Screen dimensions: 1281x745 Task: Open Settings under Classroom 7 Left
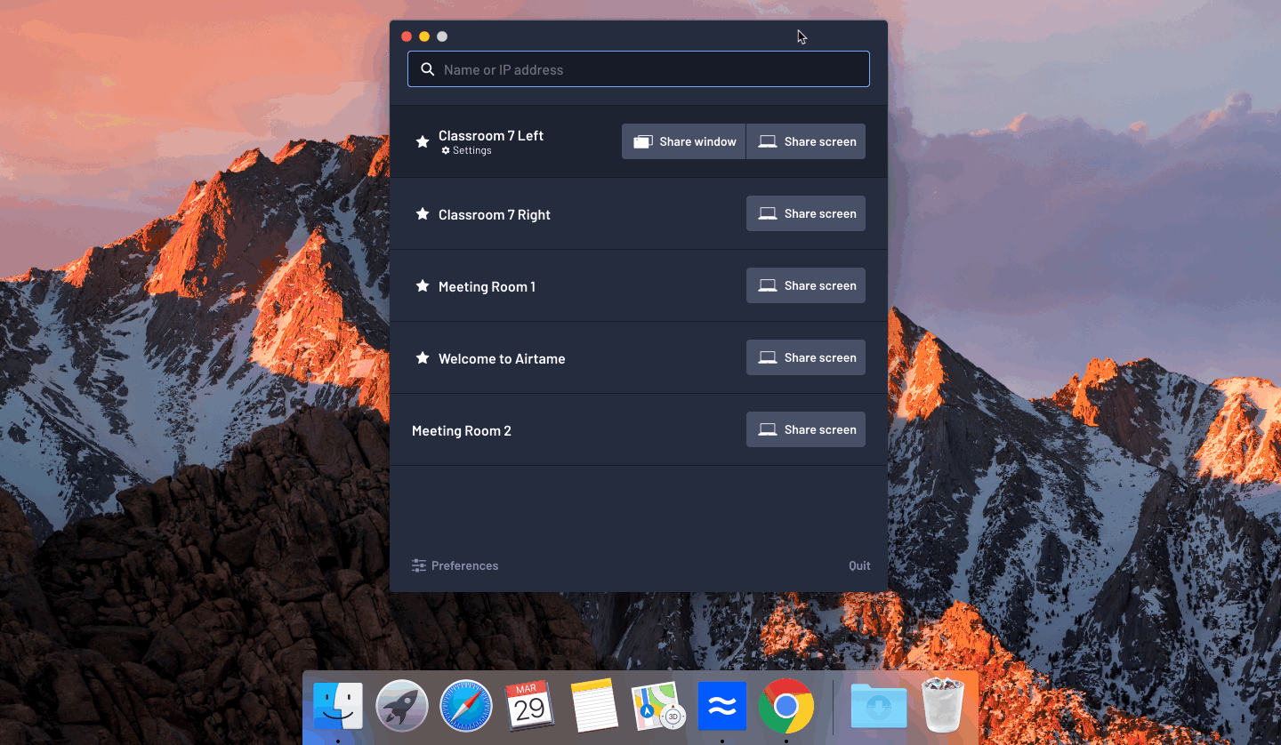coord(467,151)
